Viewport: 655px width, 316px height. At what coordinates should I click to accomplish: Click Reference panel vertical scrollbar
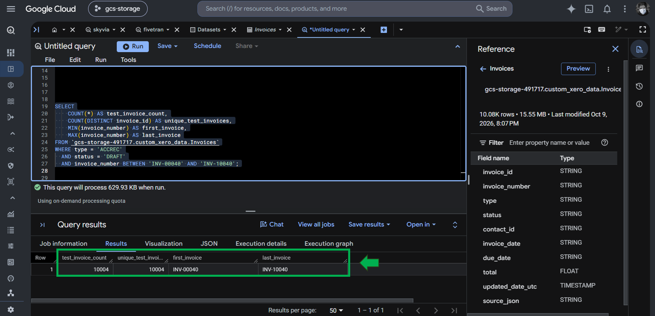tap(625, 183)
